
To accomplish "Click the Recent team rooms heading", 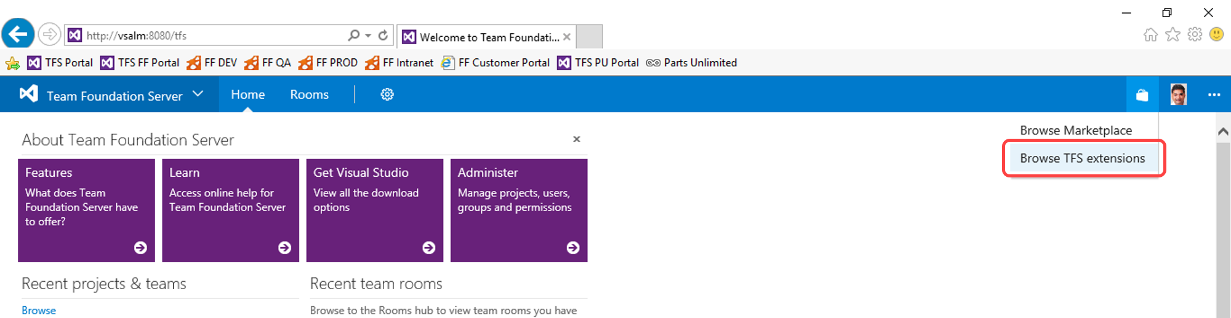I will pyautogui.click(x=376, y=284).
